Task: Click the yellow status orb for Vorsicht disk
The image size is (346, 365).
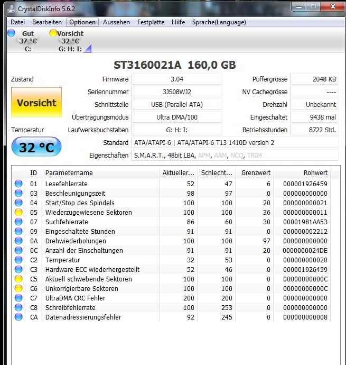Action: pos(53,33)
